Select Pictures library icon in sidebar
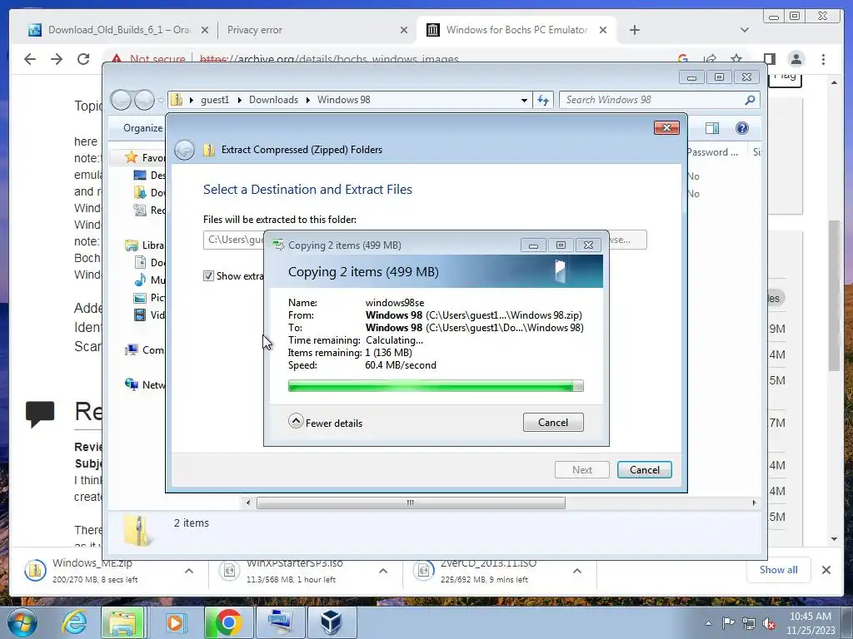Screen dimensions: 853x639 [x=140, y=297]
